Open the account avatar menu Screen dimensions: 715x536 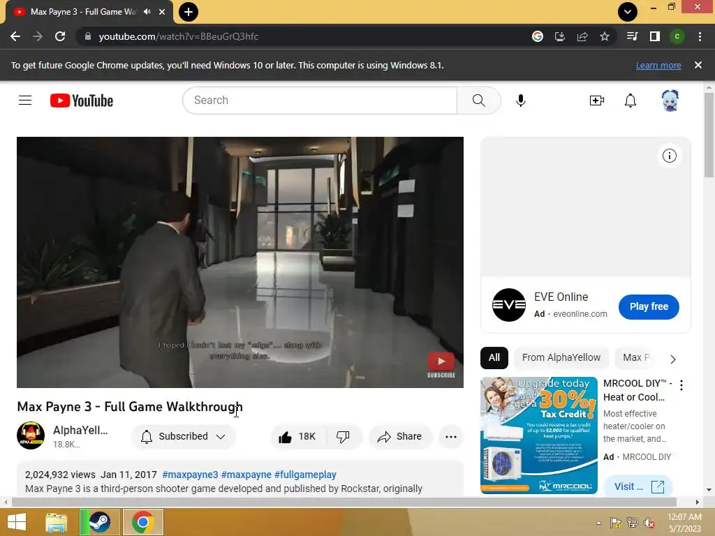pos(670,100)
